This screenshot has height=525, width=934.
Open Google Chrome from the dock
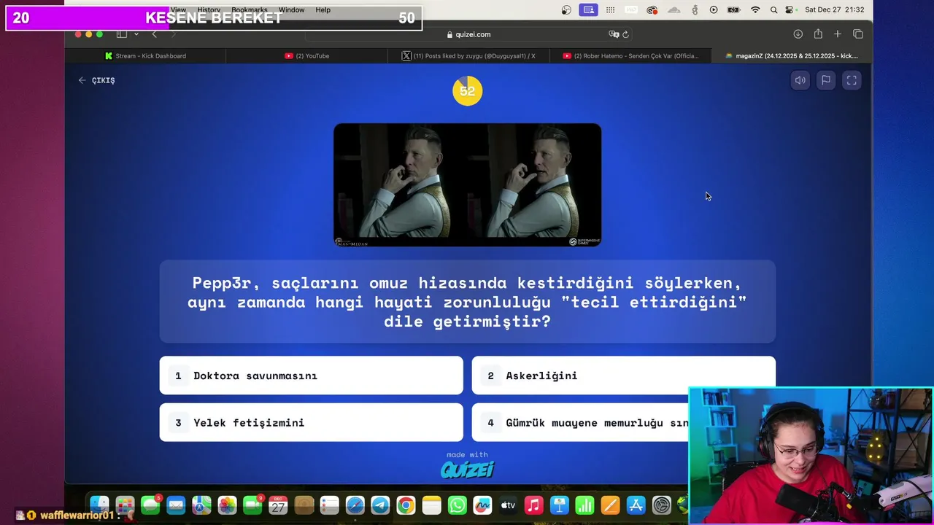406,505
